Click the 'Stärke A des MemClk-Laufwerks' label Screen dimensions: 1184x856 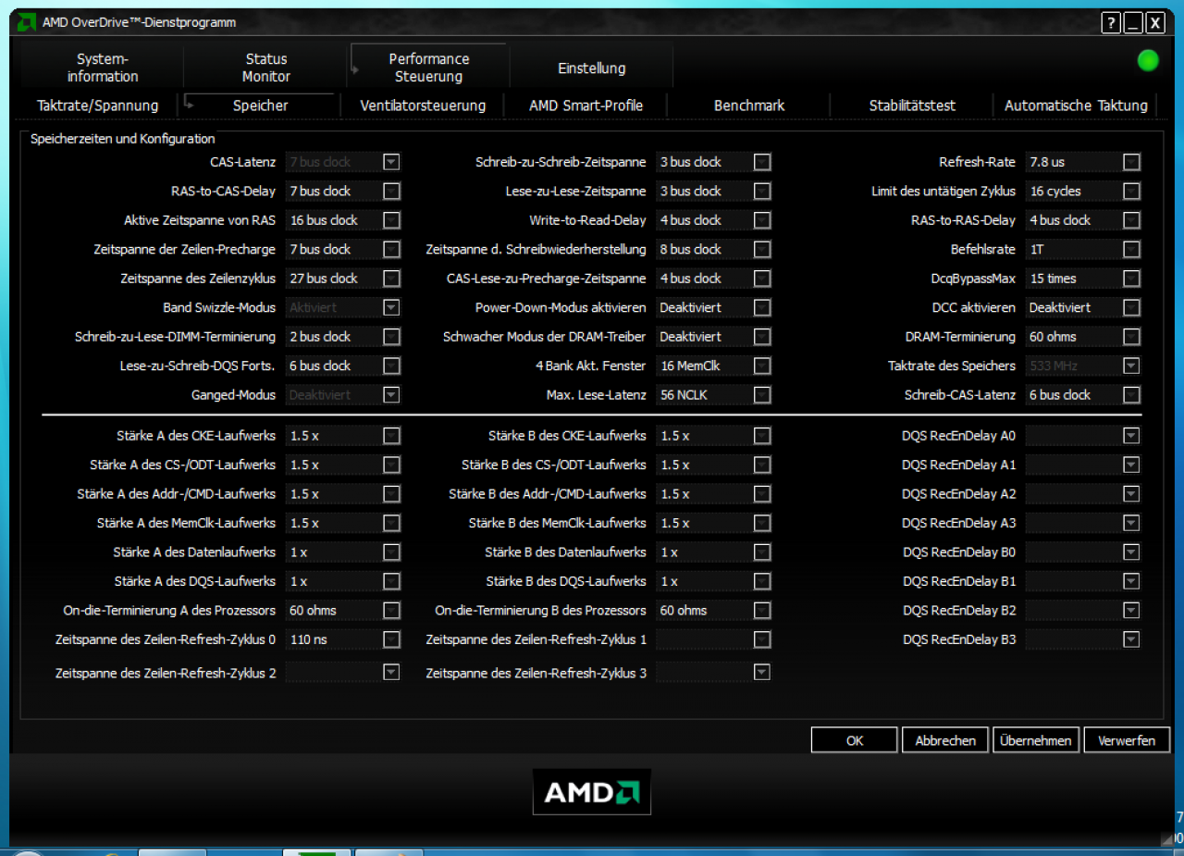tap(186, 523)
